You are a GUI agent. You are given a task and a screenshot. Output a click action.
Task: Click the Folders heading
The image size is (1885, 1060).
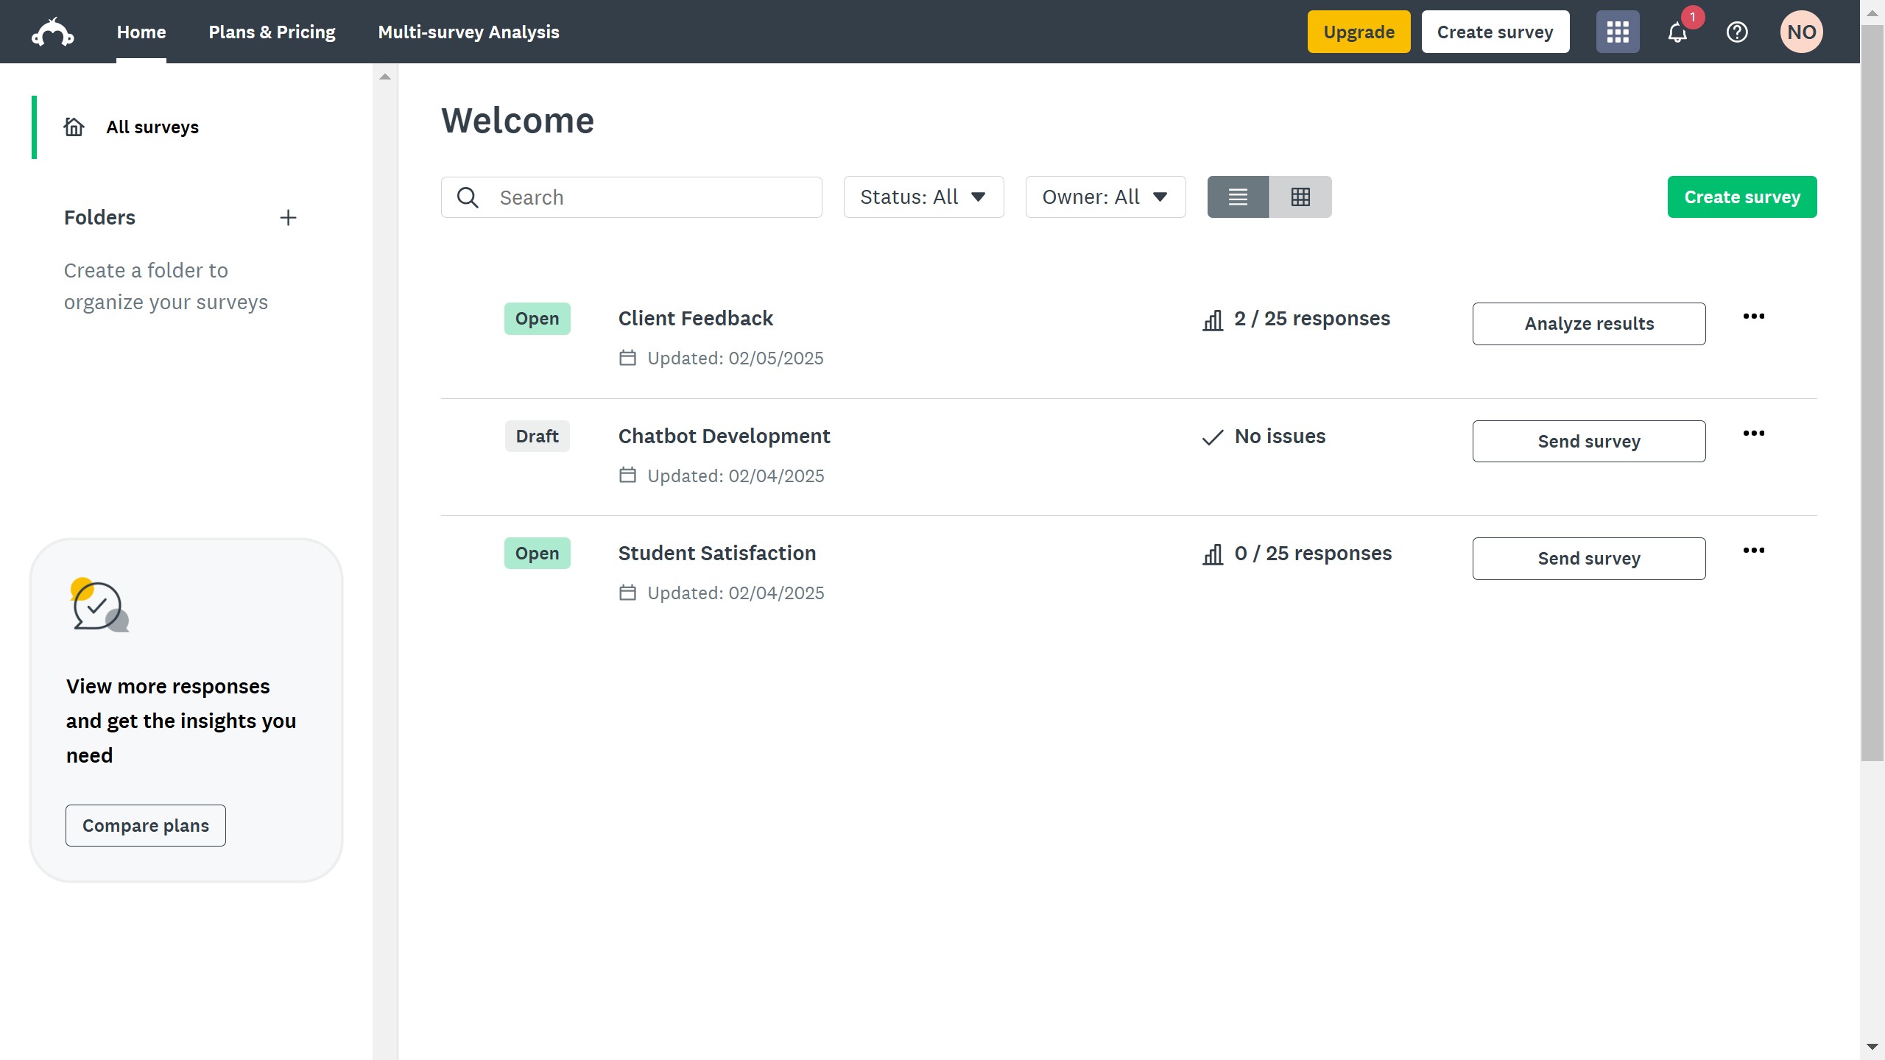[99, 218]
